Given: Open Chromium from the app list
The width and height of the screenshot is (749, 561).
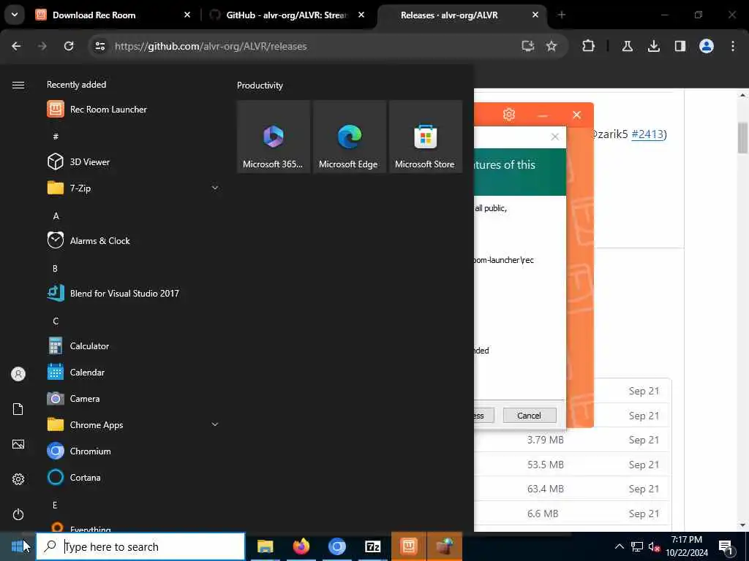Looking at the screenshot, I should point(79,451).
